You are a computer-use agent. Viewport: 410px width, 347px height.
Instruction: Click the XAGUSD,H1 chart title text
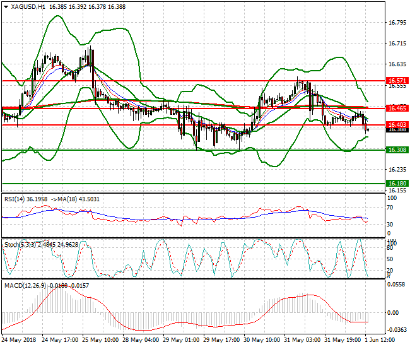27,6
